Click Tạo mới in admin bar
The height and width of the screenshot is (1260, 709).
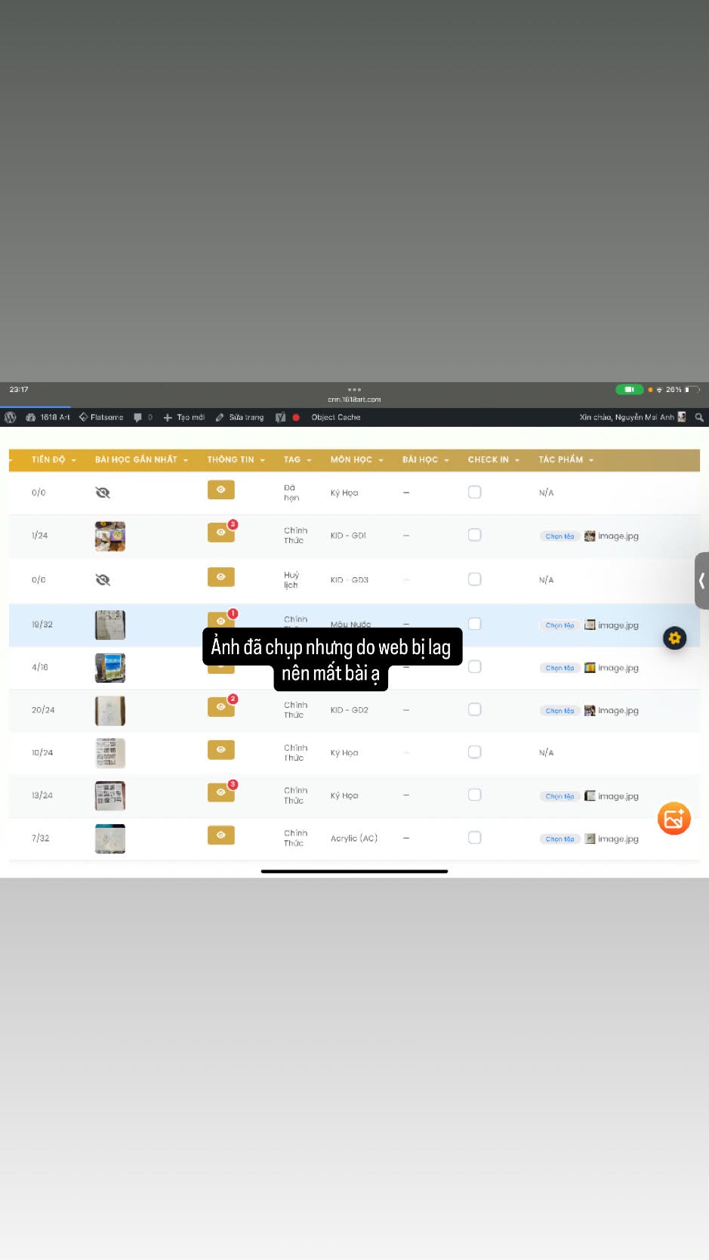[x=183, y=417]
